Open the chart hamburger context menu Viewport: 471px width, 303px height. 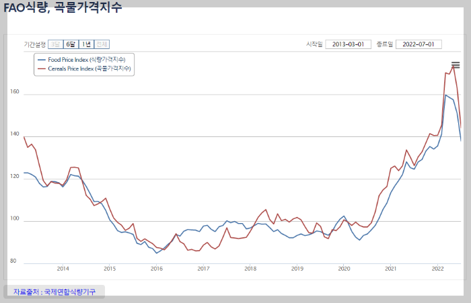[x=456, y=64]
